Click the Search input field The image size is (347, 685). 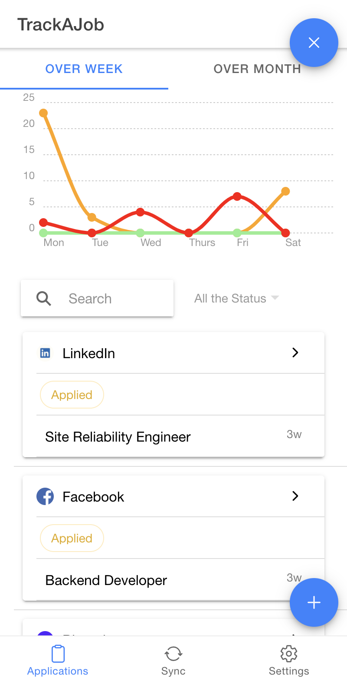pos(97,299)
